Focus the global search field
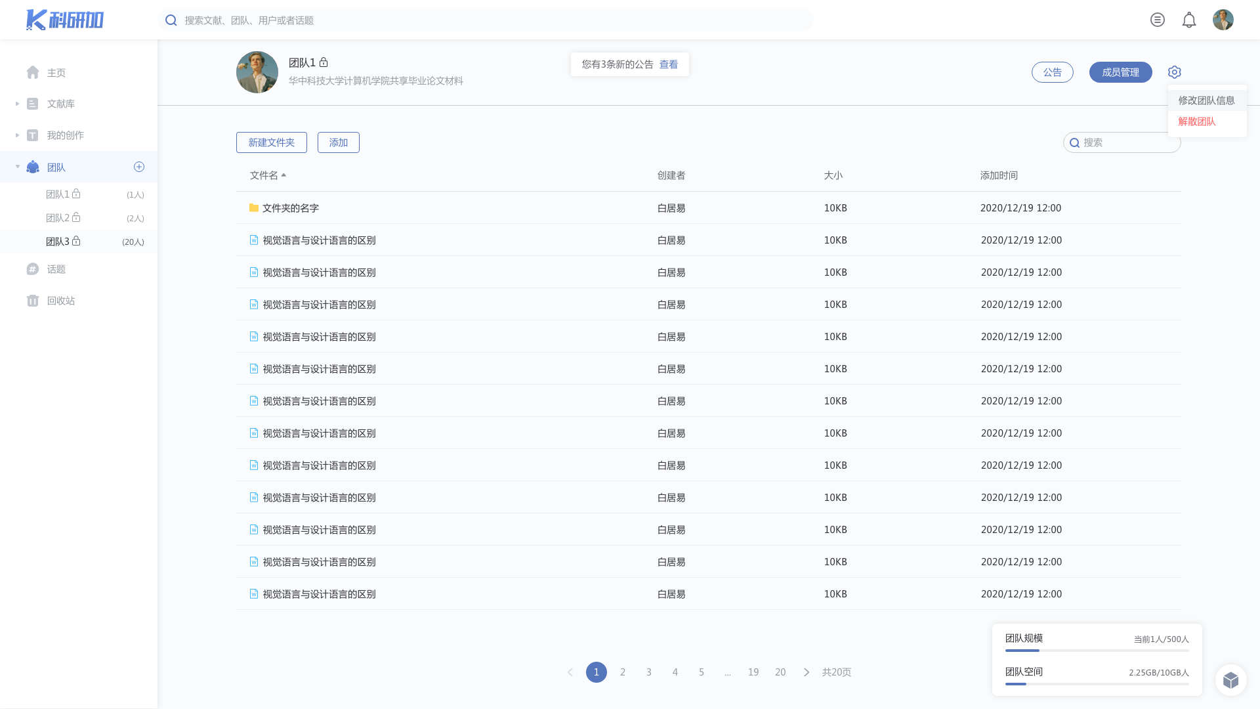 [486, 20]
